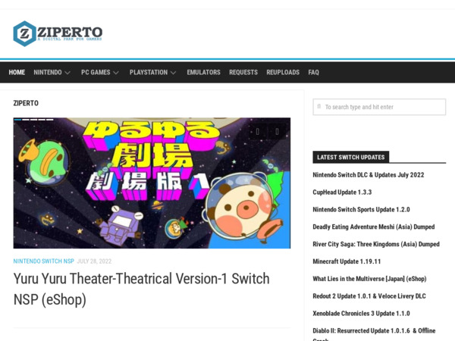Click the July 28, 2022 post date
Image resolution: width=455 pixels, height=341 pixels.
tap(94, 261)
